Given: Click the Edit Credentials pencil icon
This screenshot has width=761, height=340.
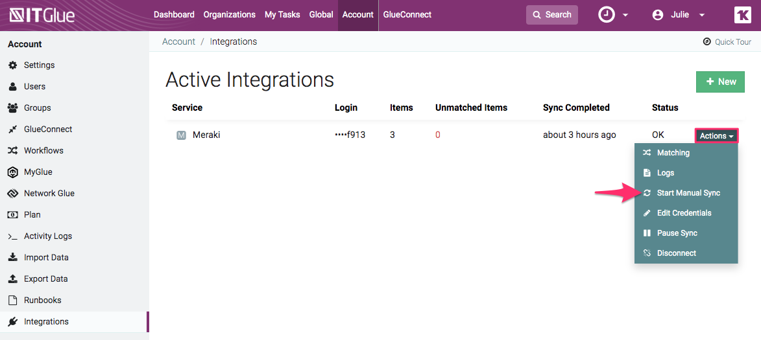Looking at the screenshot, I should click(647, 213).
